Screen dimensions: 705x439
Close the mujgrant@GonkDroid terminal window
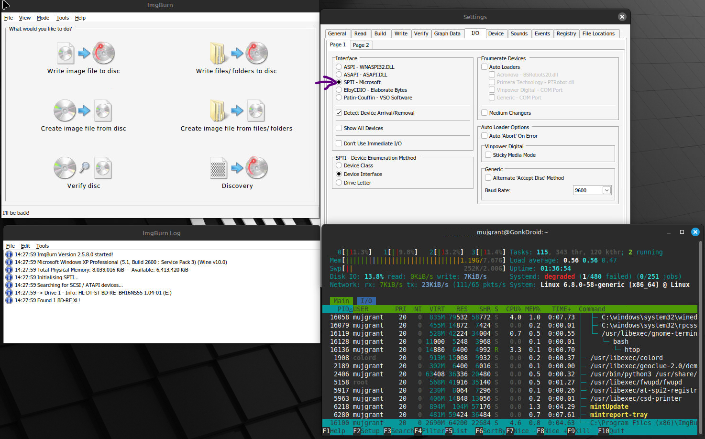pos(695,232)
